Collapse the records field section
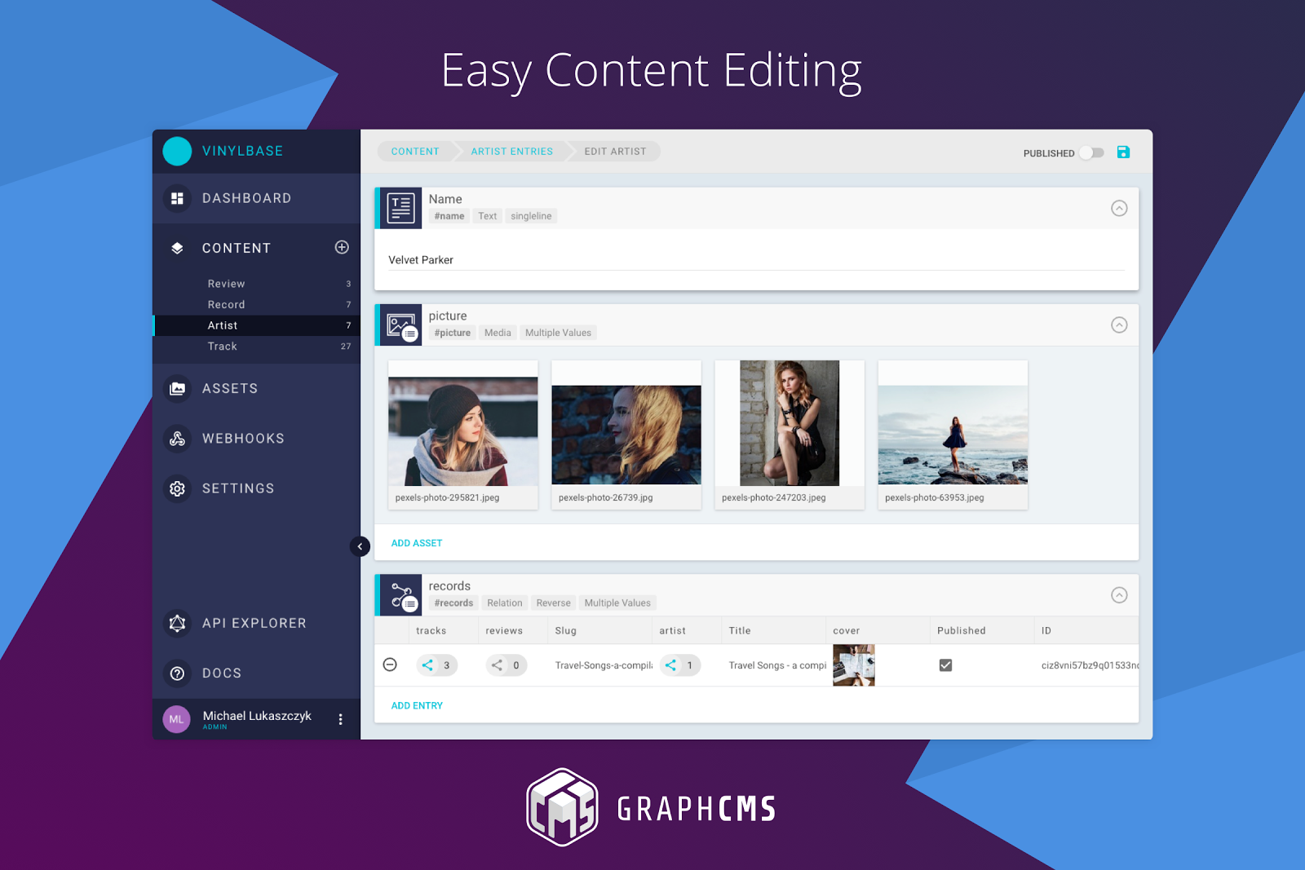Viewport: 1305px width, 870px height. (x=1119, y=594)
